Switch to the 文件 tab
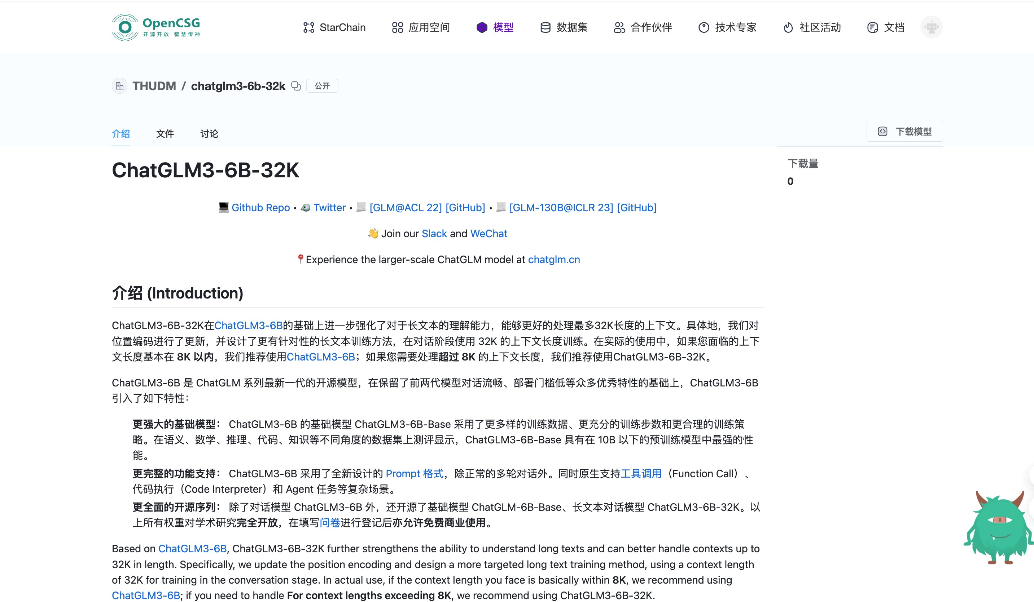 165,134
